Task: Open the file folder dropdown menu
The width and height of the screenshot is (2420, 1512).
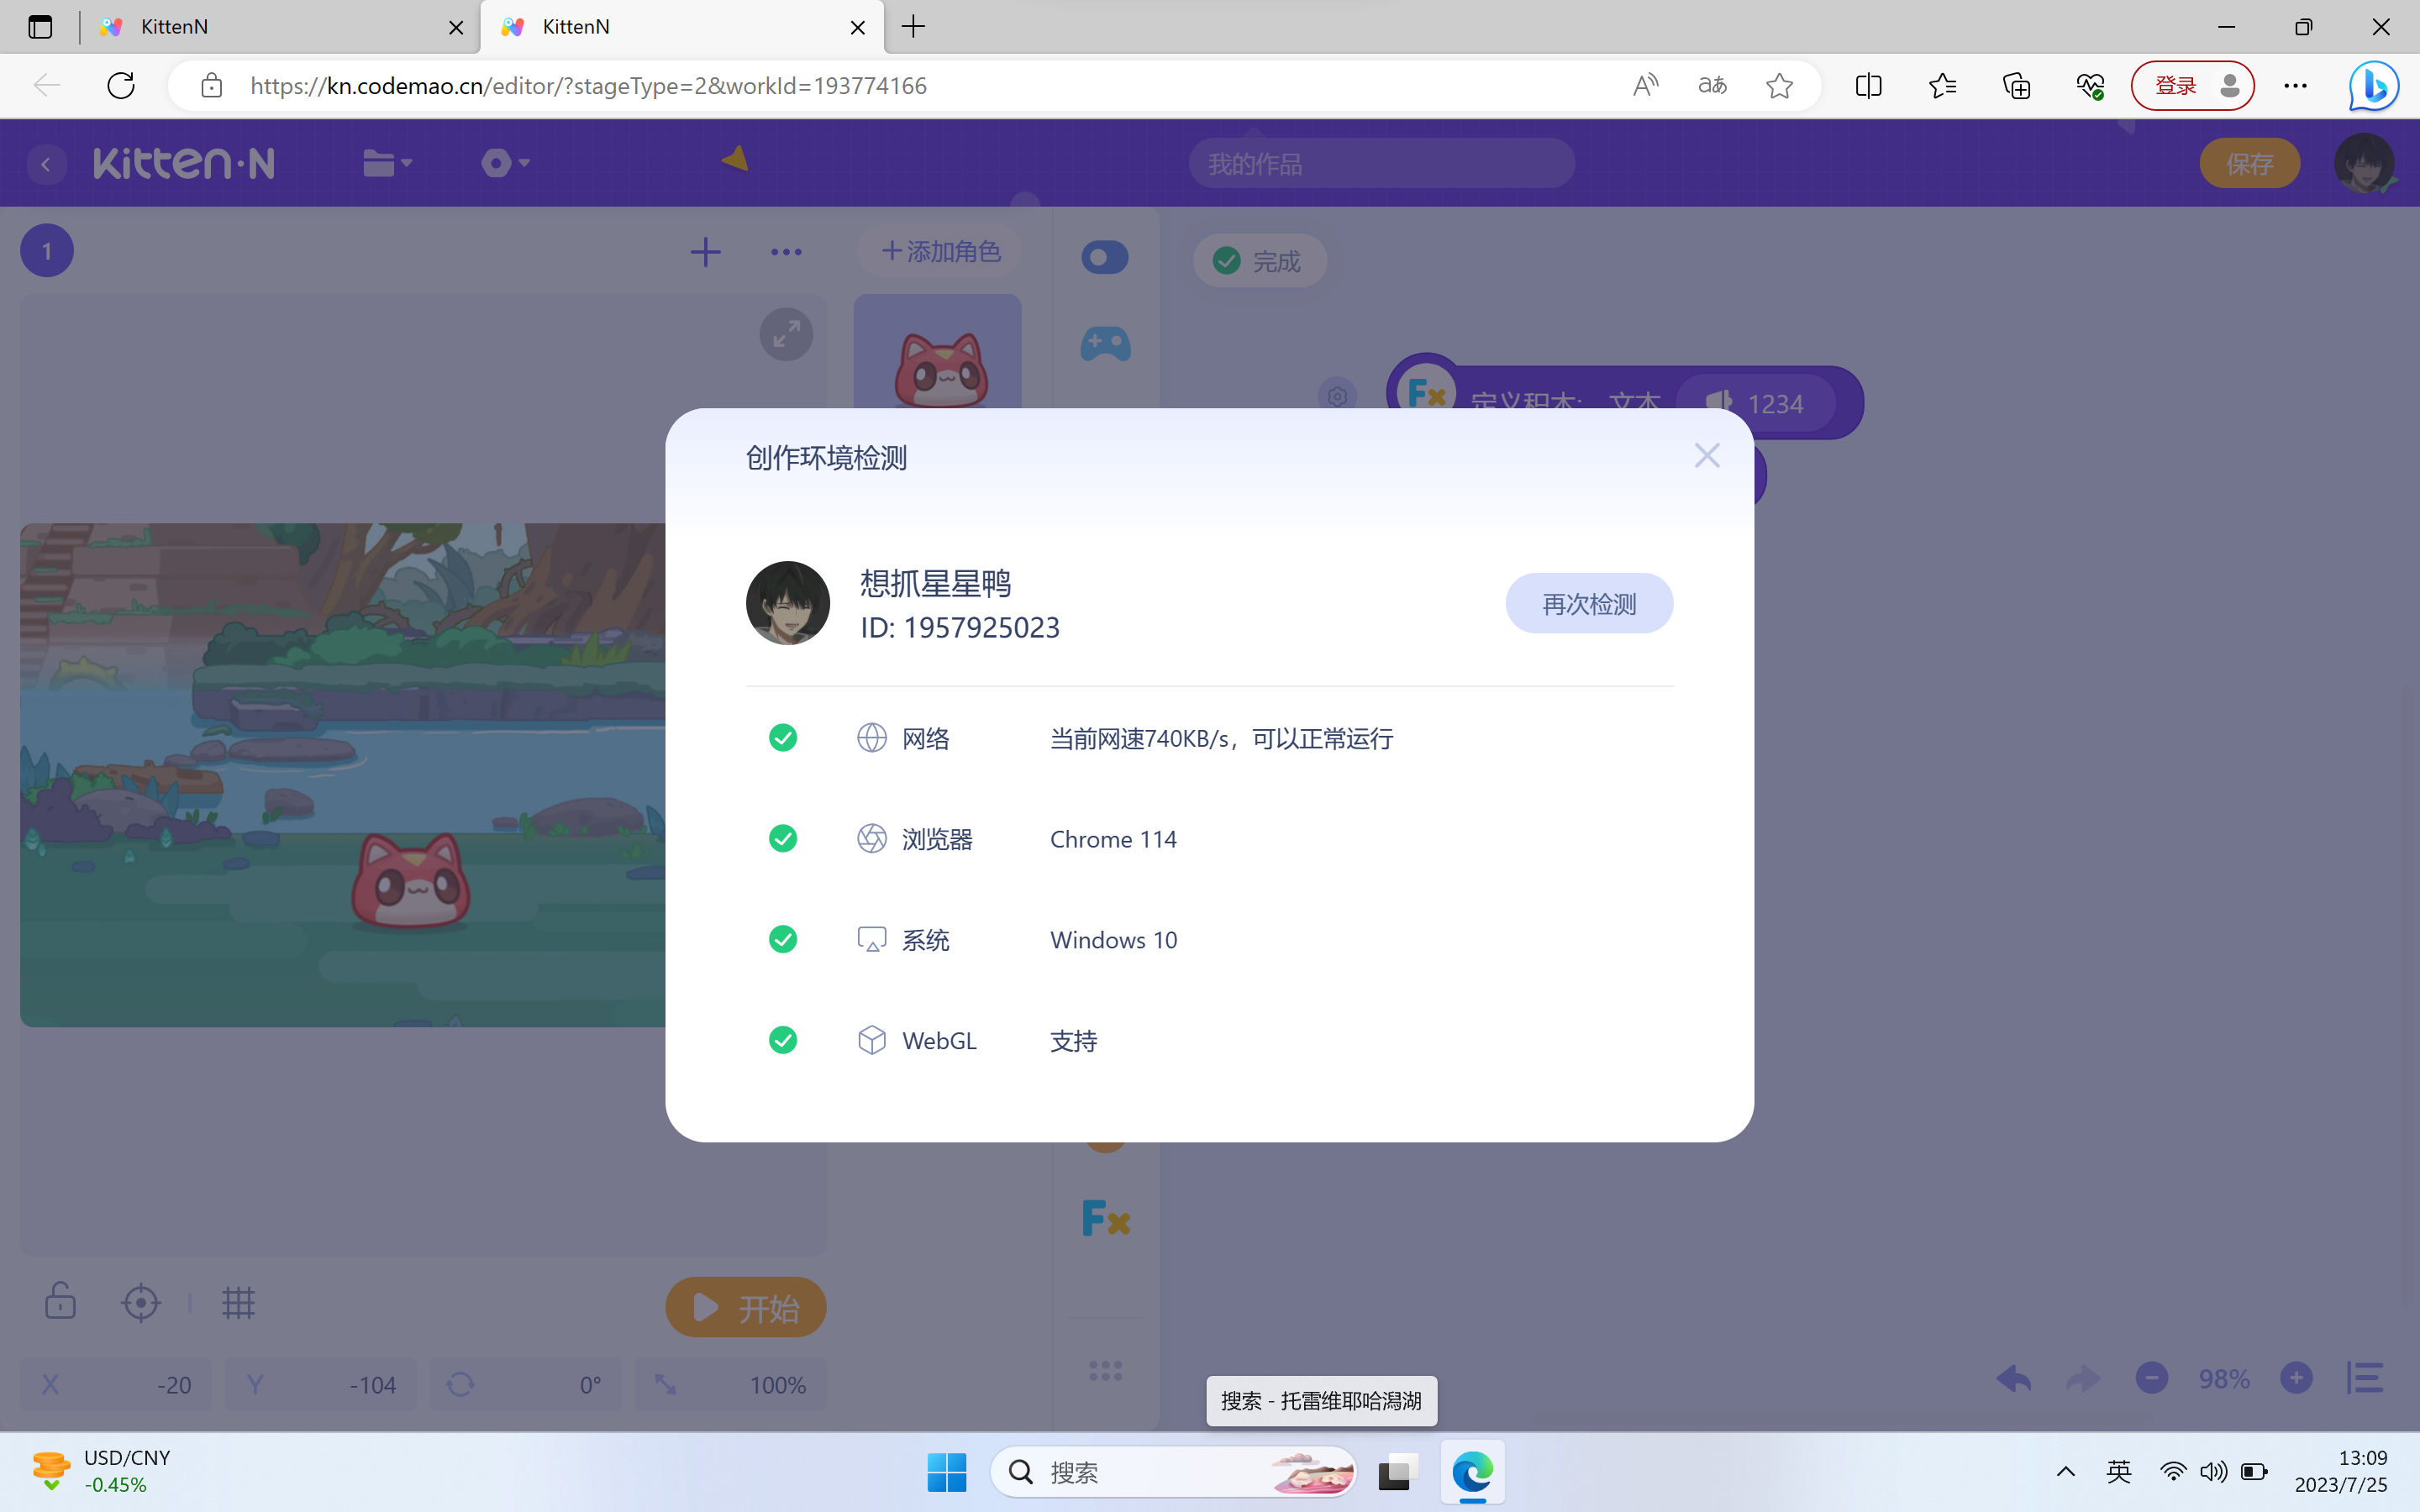Action: pos(387,163)
